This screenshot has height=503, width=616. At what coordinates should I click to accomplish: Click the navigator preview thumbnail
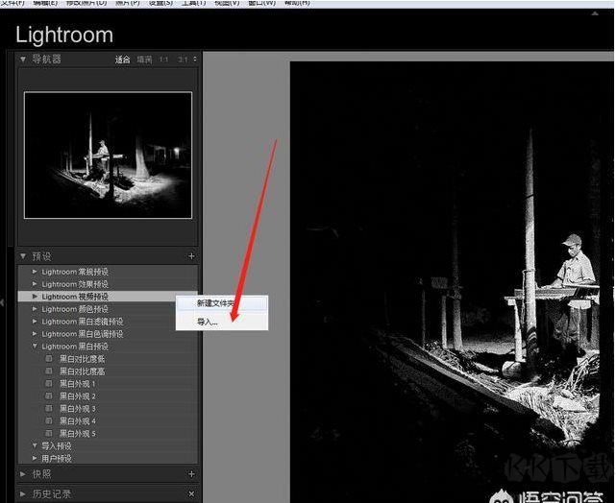coord(108,155)
